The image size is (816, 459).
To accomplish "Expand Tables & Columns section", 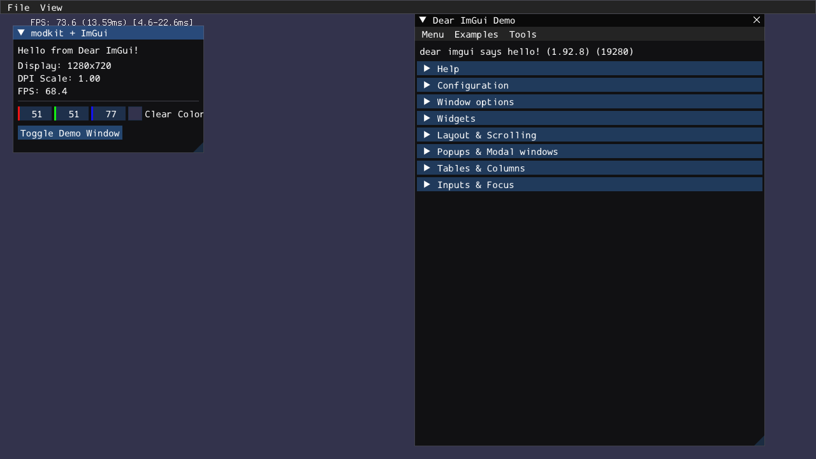I will [x=590, y=168].
